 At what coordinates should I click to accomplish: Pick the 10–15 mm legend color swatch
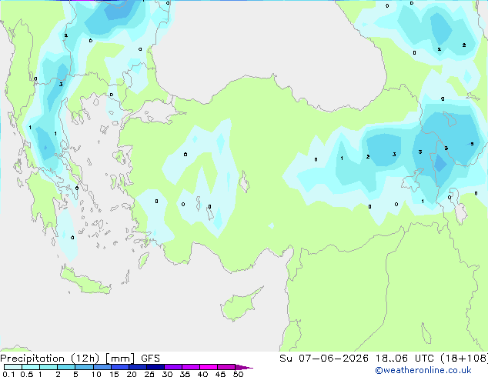pos(102,367)
